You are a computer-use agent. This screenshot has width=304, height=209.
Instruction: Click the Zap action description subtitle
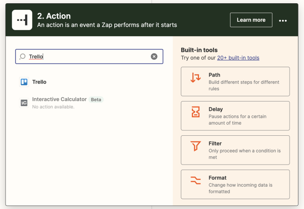pyautogui.click(x=107, y=25)
